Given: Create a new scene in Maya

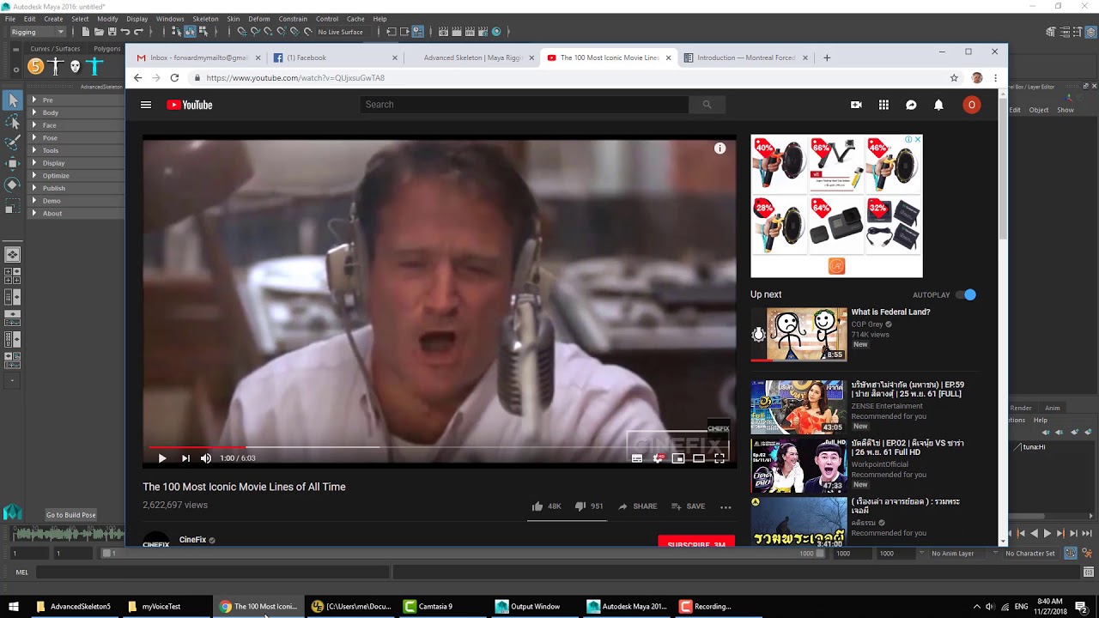Looking at the screenshot, I should click(86, 32).
